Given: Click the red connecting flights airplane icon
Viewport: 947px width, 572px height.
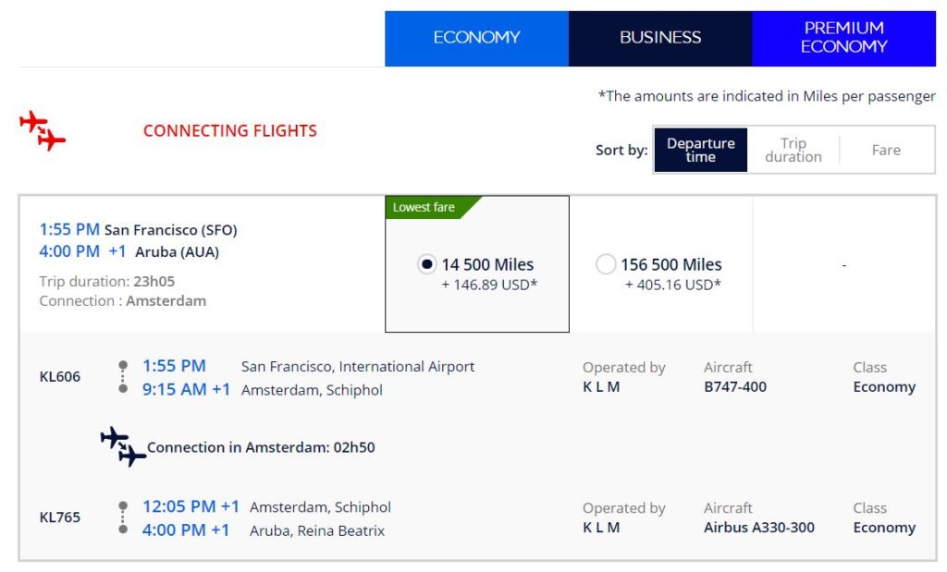Looking at the screenshot, I should coord(43,130).
